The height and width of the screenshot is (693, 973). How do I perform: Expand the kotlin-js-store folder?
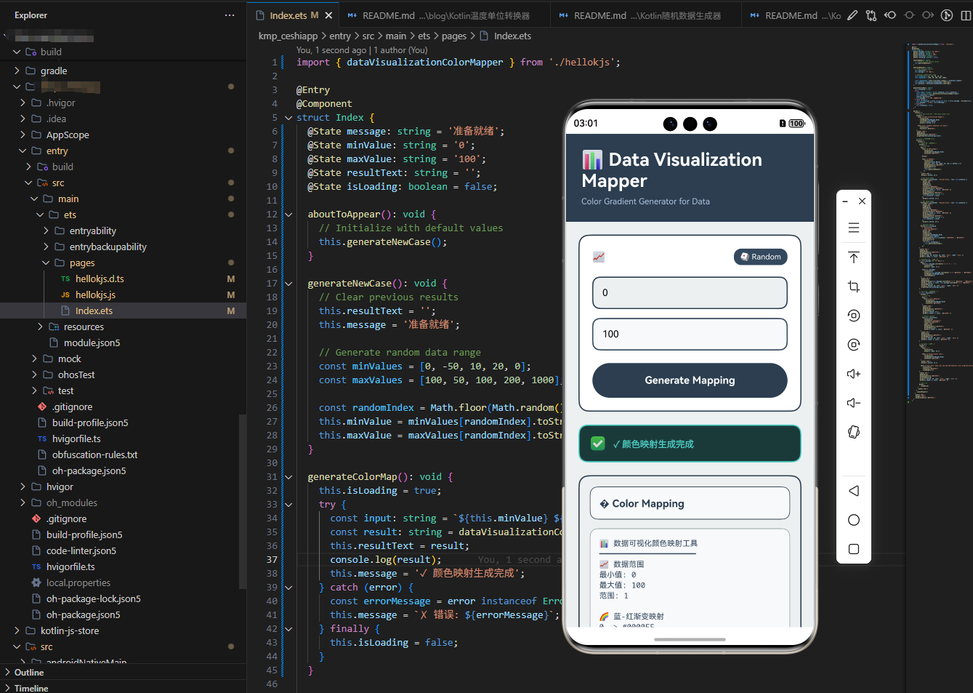coord(17,630)
